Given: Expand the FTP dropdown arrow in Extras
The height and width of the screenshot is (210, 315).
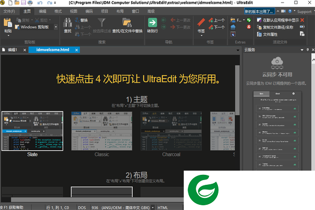Looking at the screenshot, I should click(x=244, y=20).
